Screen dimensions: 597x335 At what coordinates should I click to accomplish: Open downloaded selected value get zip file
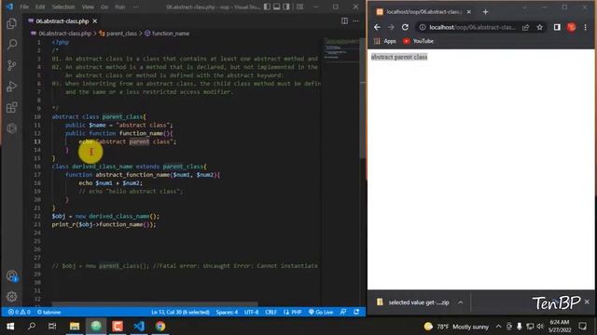pos(414,302)
